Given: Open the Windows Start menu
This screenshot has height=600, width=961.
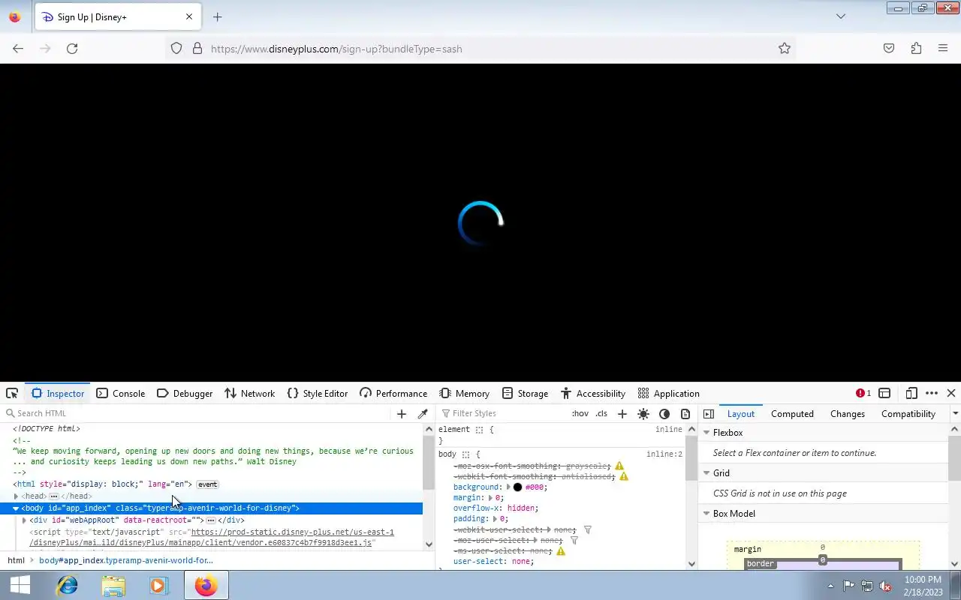Looking at the screenshot, I should [x=20, y=585].
